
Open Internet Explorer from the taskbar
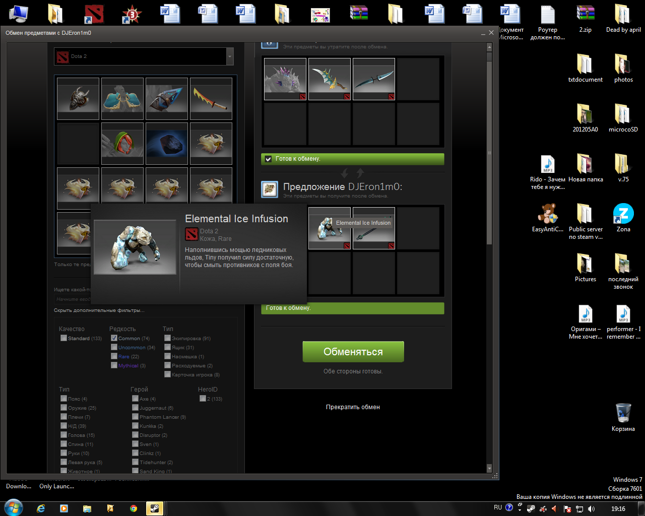(x=41, y=508)
